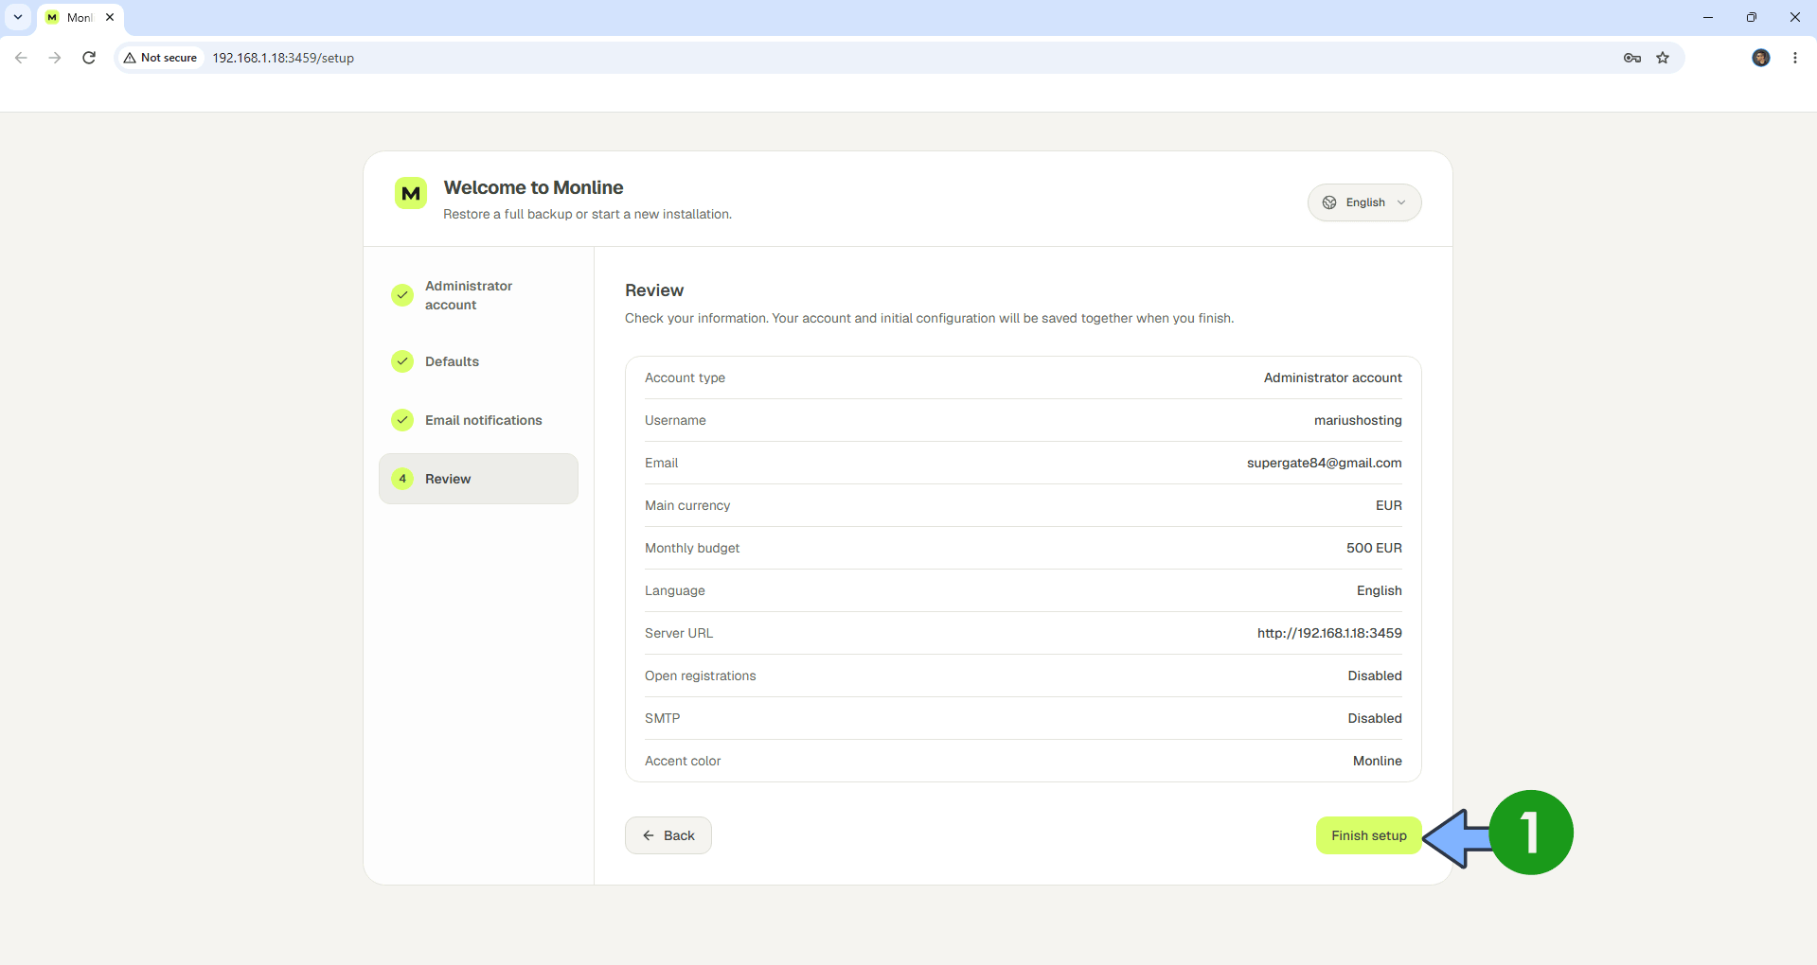The width and height of the screenshot is (1817, 965).
Task: Click the Open registrations Disabled value
Action: (1375, 675)
